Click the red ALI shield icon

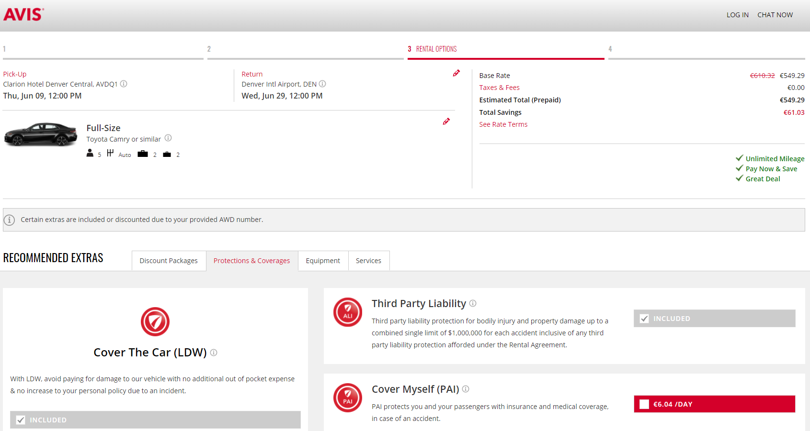[348, 312]
